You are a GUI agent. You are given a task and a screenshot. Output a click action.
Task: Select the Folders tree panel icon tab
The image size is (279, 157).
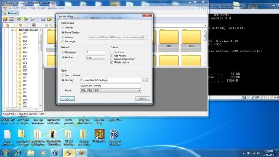7,25
